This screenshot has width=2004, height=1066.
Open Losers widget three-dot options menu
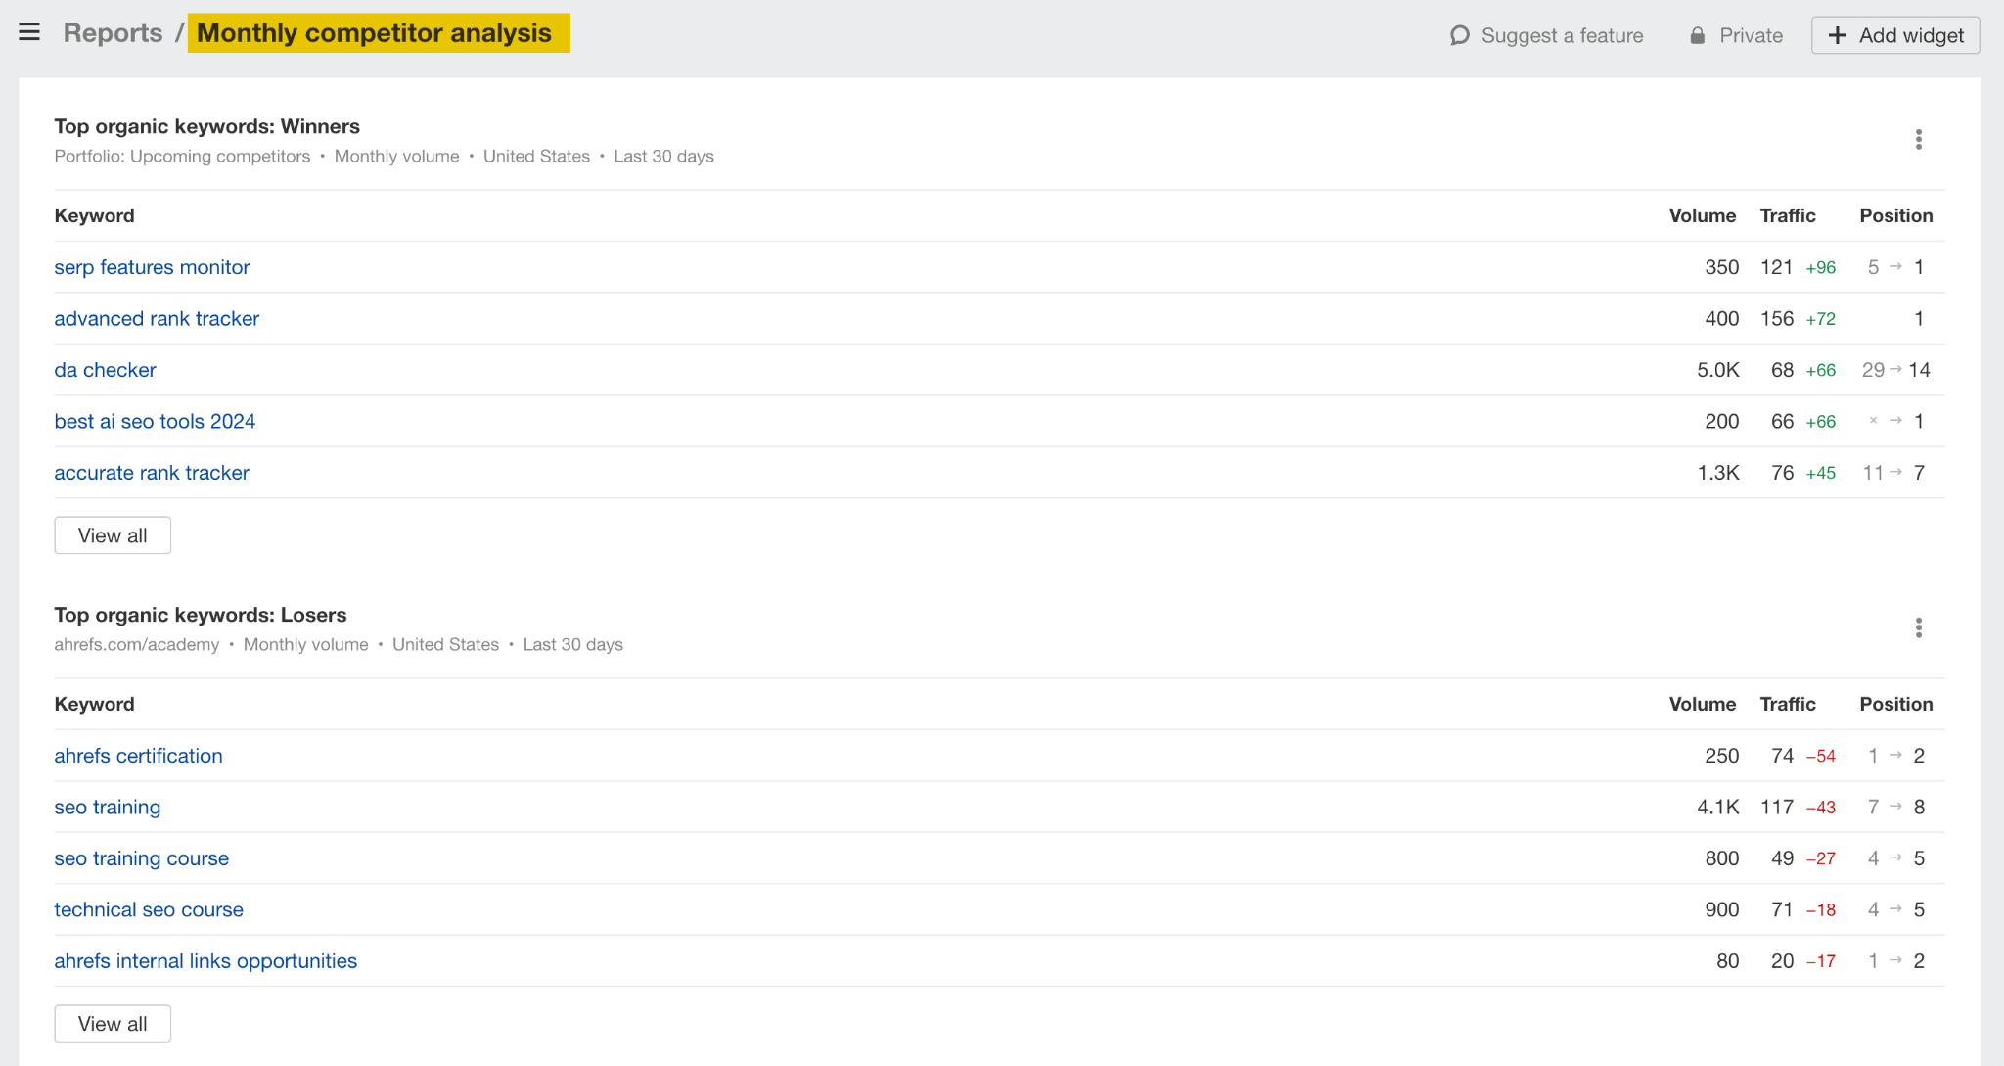pyautogui.click(x=1918, y=628)
